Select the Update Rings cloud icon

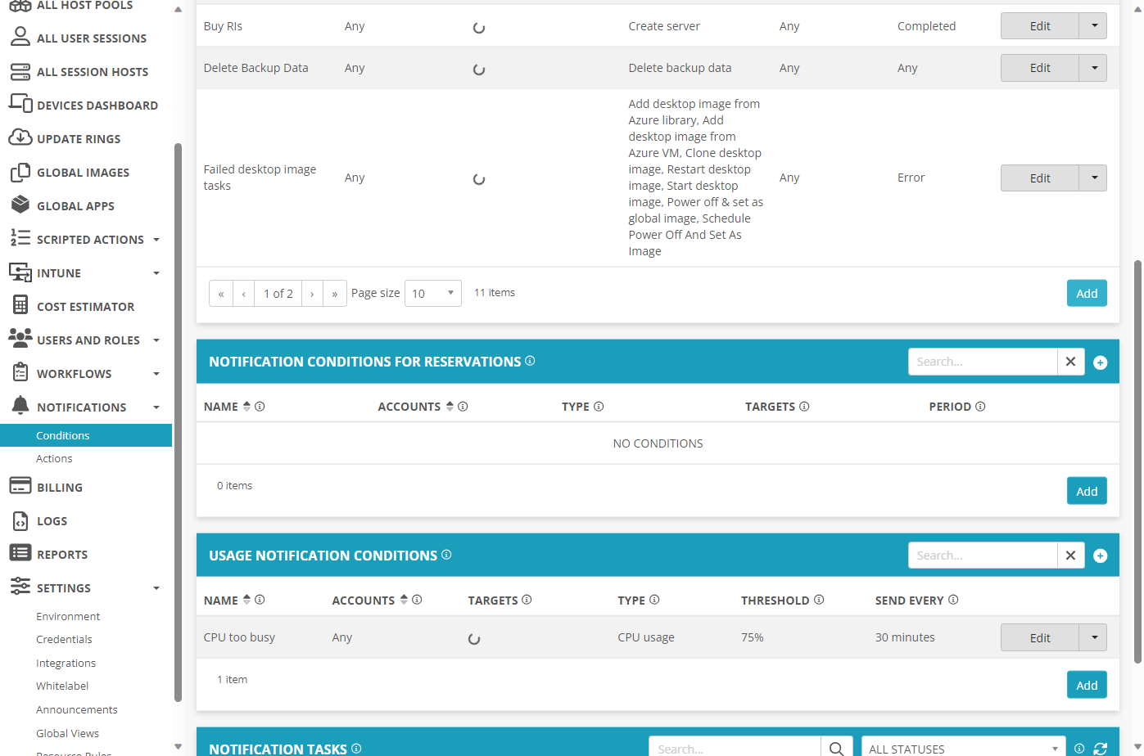click(x=20, y=137)
